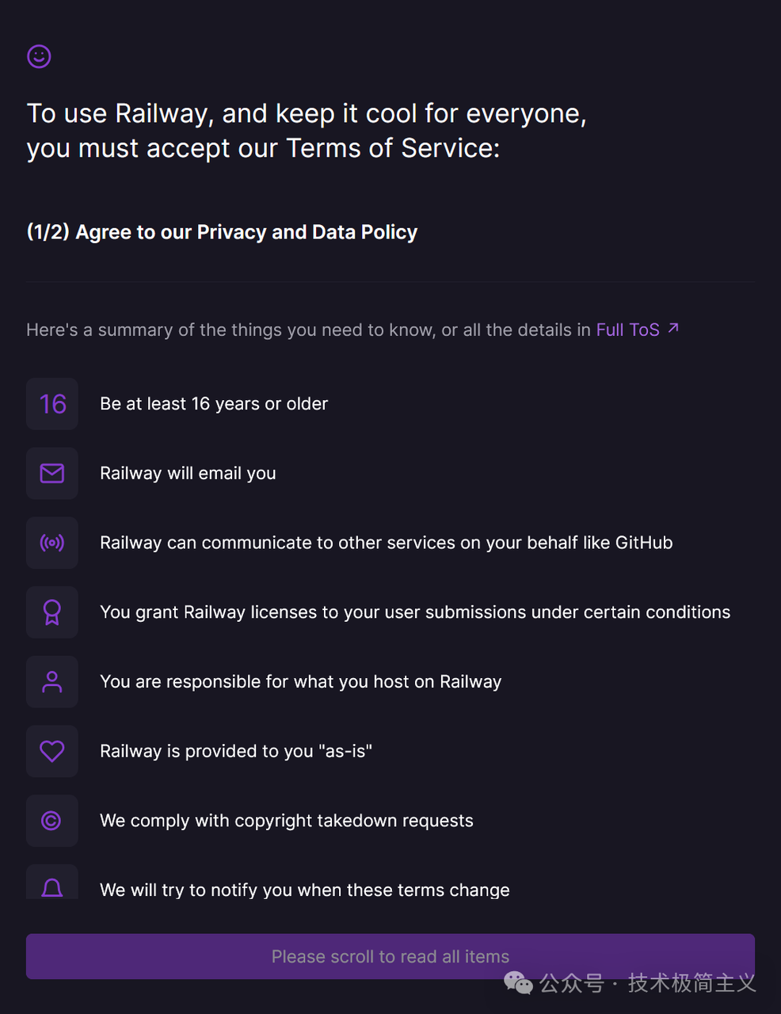Click the Railway provided as-is text
This screenshot has height=1014, width=781.
236,751
